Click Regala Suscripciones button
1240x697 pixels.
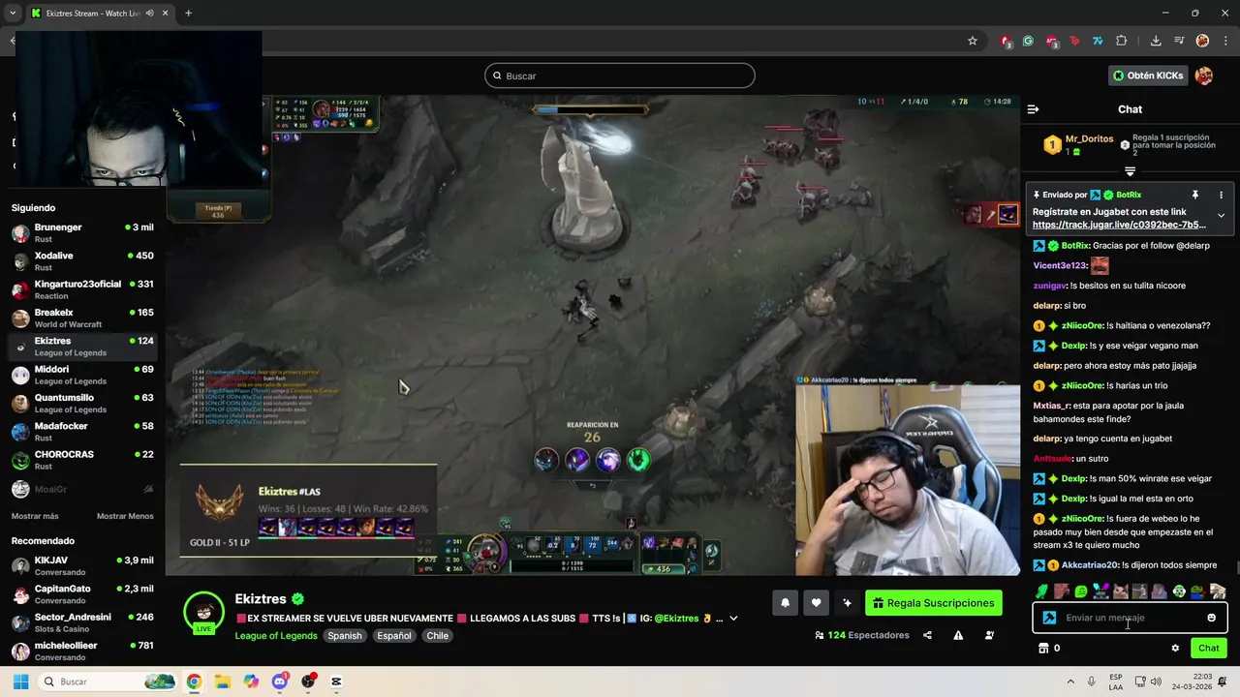[933, 603]
